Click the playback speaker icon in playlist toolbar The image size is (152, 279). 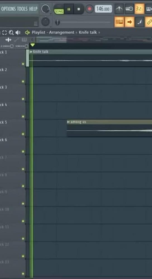[x=18, y=32]
